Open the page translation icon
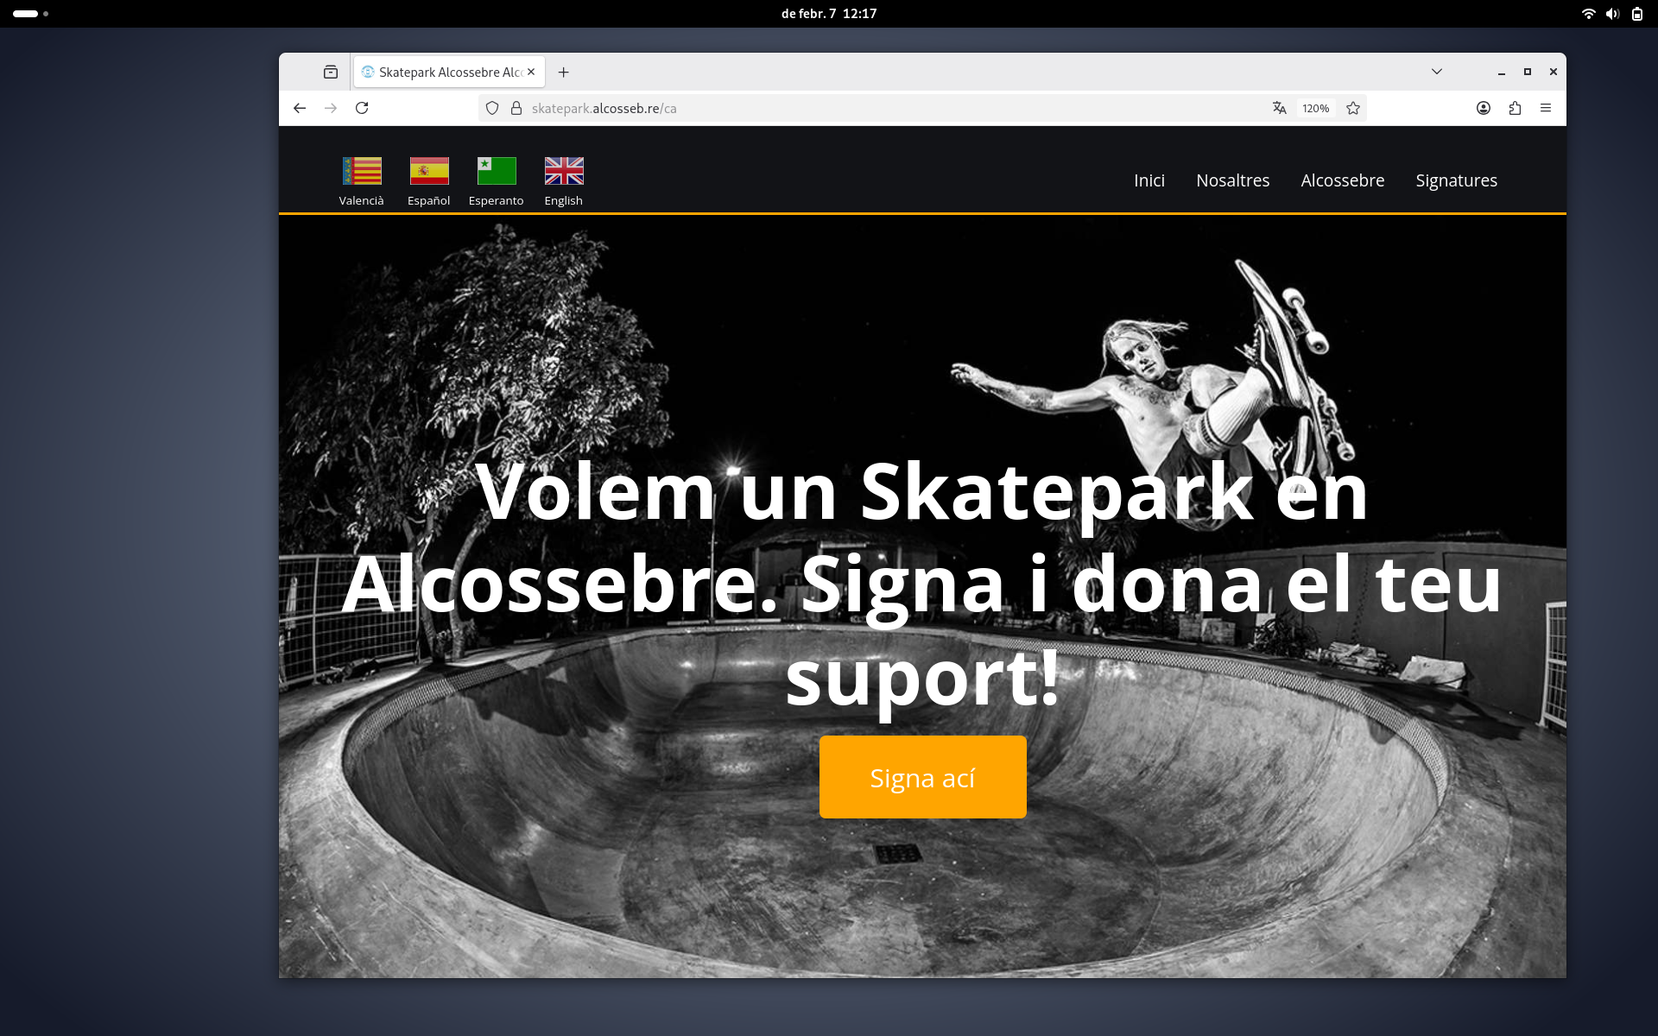 coord(1279,108)
